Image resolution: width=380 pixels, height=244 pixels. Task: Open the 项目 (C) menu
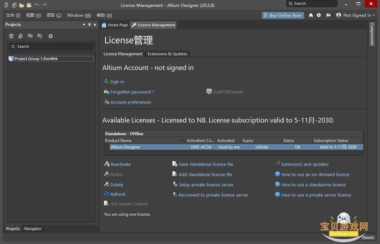coord(54,15)
